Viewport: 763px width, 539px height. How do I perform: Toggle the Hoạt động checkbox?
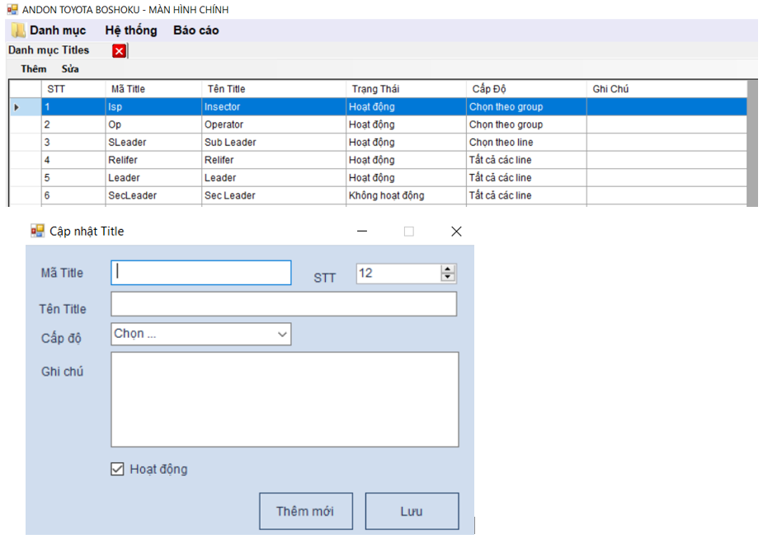(117, 470)
